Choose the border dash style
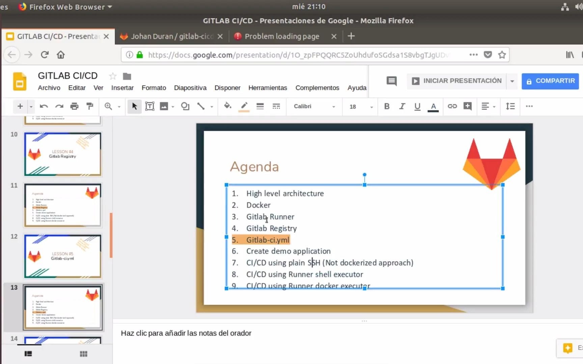Screen dimensions: 583x364 point(276,107)
